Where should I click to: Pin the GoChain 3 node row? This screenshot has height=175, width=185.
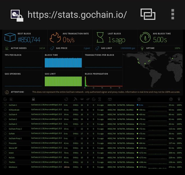[x=5, y=124]
